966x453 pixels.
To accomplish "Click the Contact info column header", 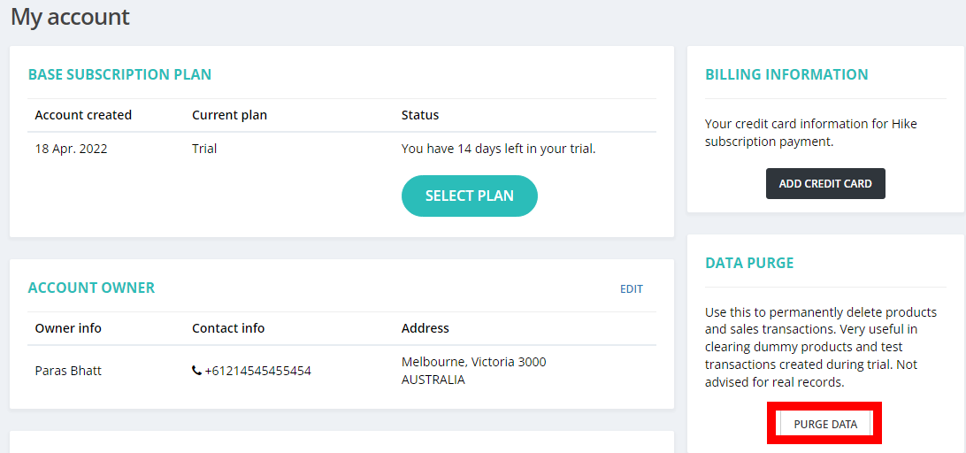I will coord(228,328).
